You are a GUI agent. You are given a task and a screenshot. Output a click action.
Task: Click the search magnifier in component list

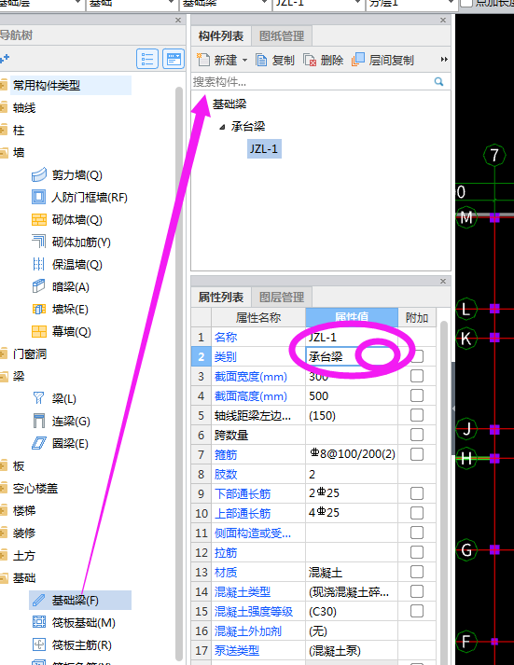[x=439, y=81]
